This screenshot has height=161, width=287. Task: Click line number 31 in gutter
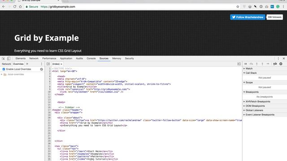point(49,146)
